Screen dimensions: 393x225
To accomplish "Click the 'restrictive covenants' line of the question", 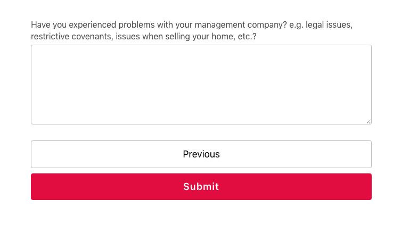I will click(x=144, y=37).
